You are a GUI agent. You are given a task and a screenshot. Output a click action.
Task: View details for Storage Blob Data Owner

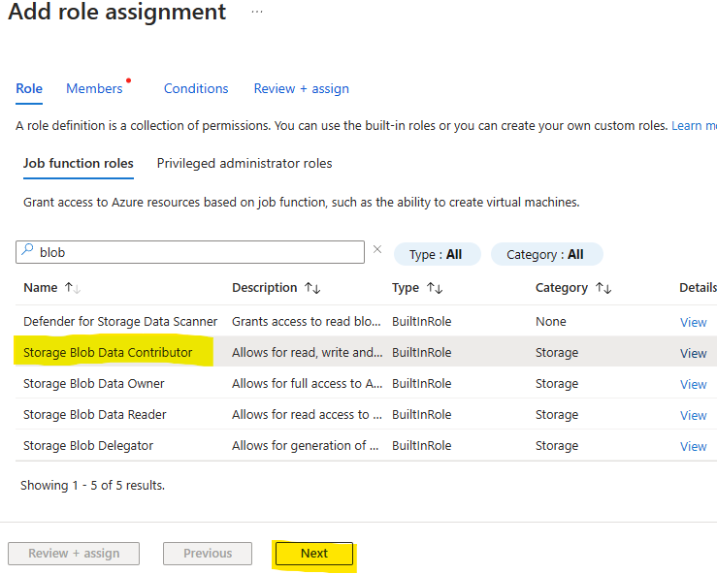[x=693, y=384]
